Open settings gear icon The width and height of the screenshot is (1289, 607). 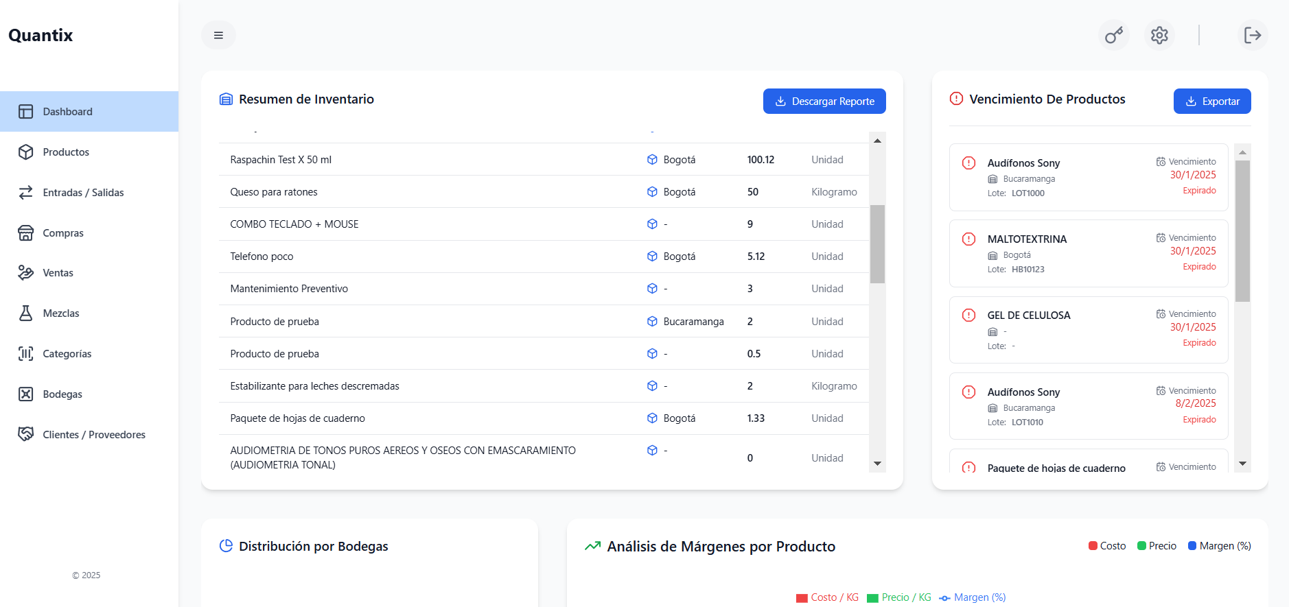[x=1159, y=35]
